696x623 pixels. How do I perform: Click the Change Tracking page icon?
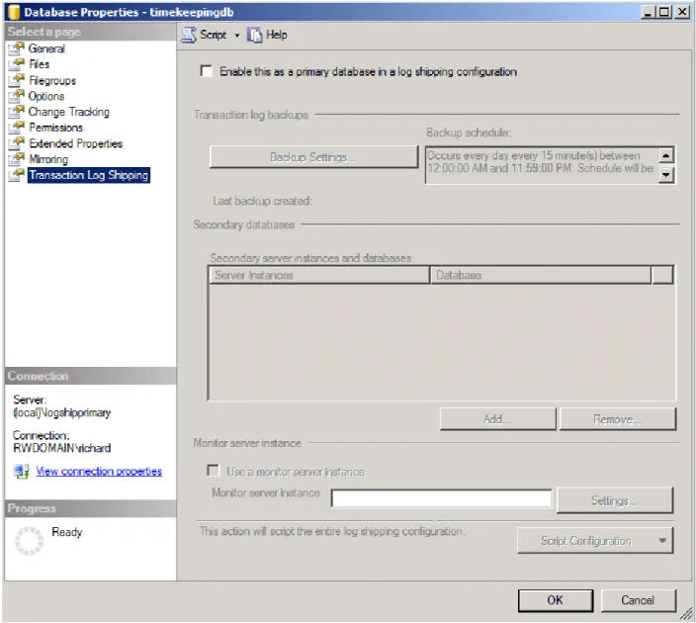pos(17,112)
